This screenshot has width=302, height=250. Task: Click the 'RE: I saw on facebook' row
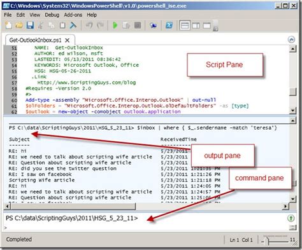(x=40, y=174)
